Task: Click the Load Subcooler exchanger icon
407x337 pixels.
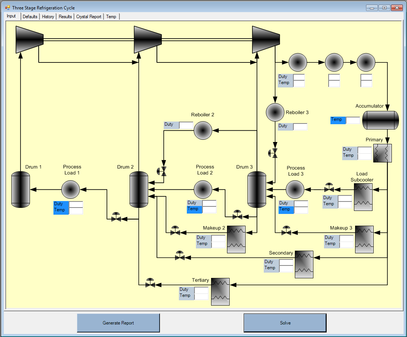Action: (x=363, y=197)
